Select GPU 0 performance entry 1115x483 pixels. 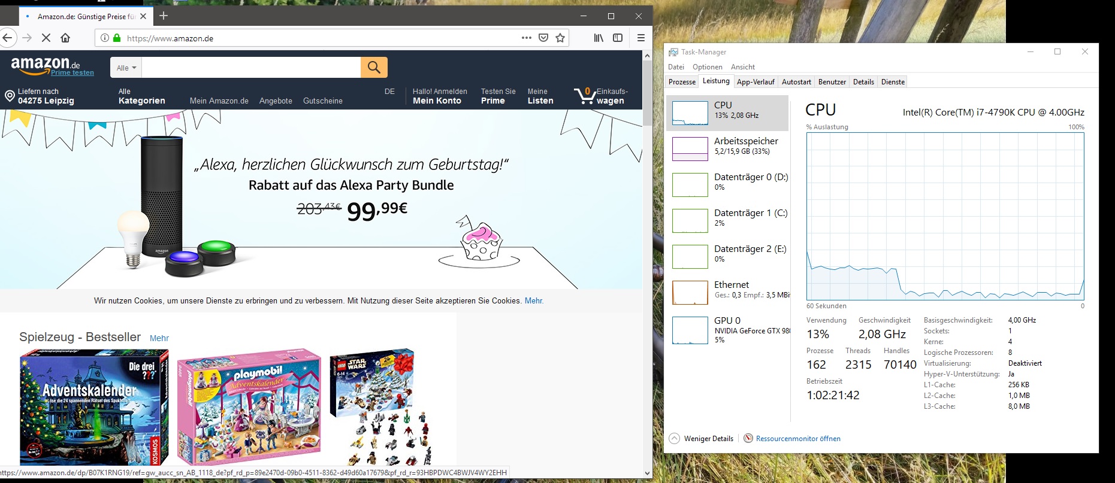tap(727, 330)
